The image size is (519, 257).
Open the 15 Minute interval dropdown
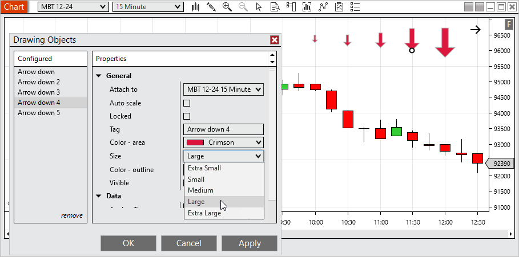(148, 7)
